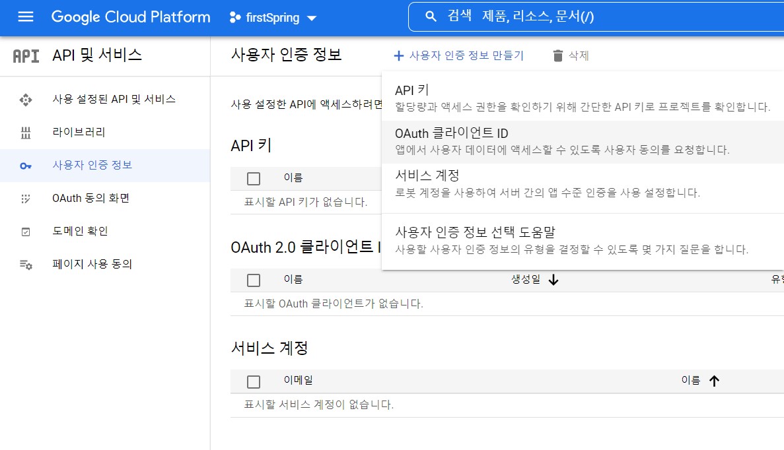Screen dimensions: 784x450
Task: Click the 표시할 API 키가 없습니다 message
Action: [306, 203]
